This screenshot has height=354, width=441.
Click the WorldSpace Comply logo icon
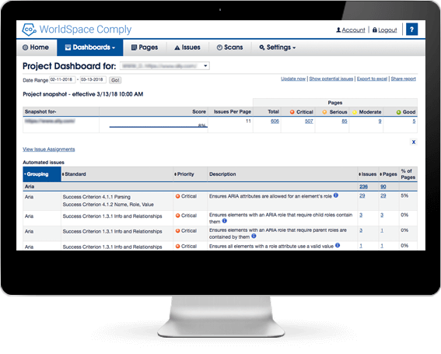point(29,30)
